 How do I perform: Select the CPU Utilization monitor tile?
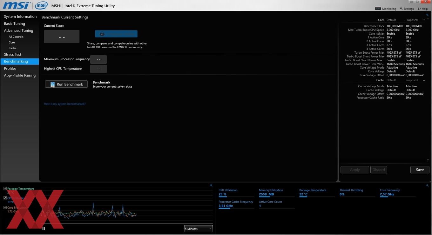pyautogui.click(x=237, y=193)
